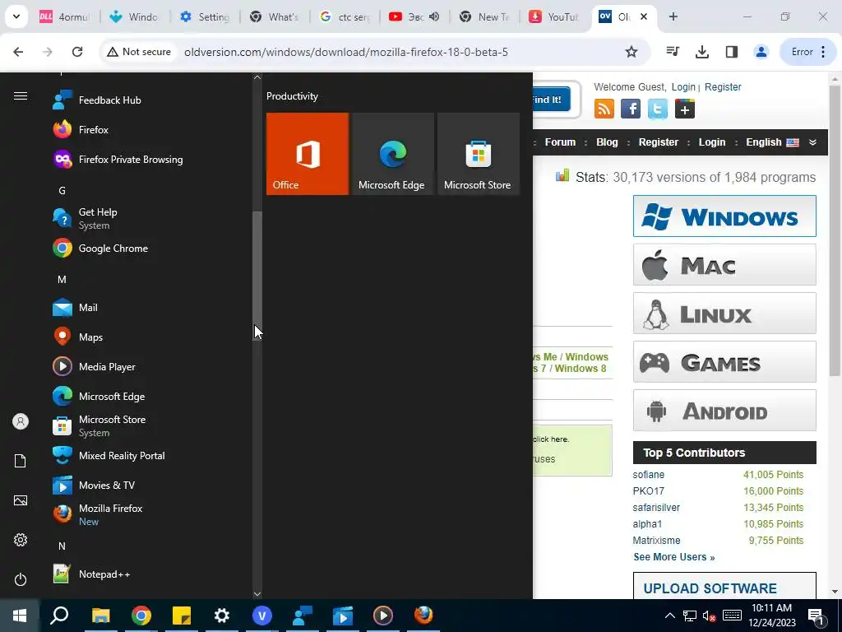Click the Register link beside Welcome Guest

pos(723,87)
